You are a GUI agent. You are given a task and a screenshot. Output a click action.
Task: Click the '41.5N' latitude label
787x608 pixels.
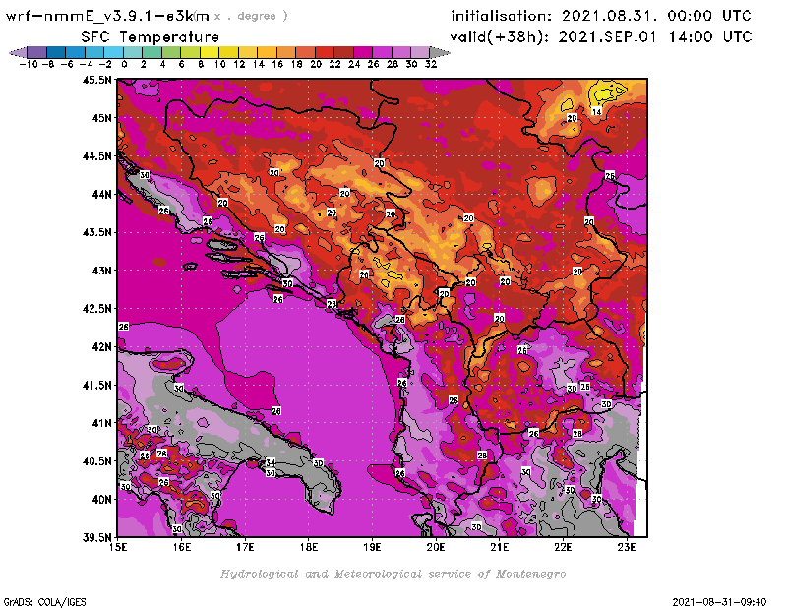point(96,385)
